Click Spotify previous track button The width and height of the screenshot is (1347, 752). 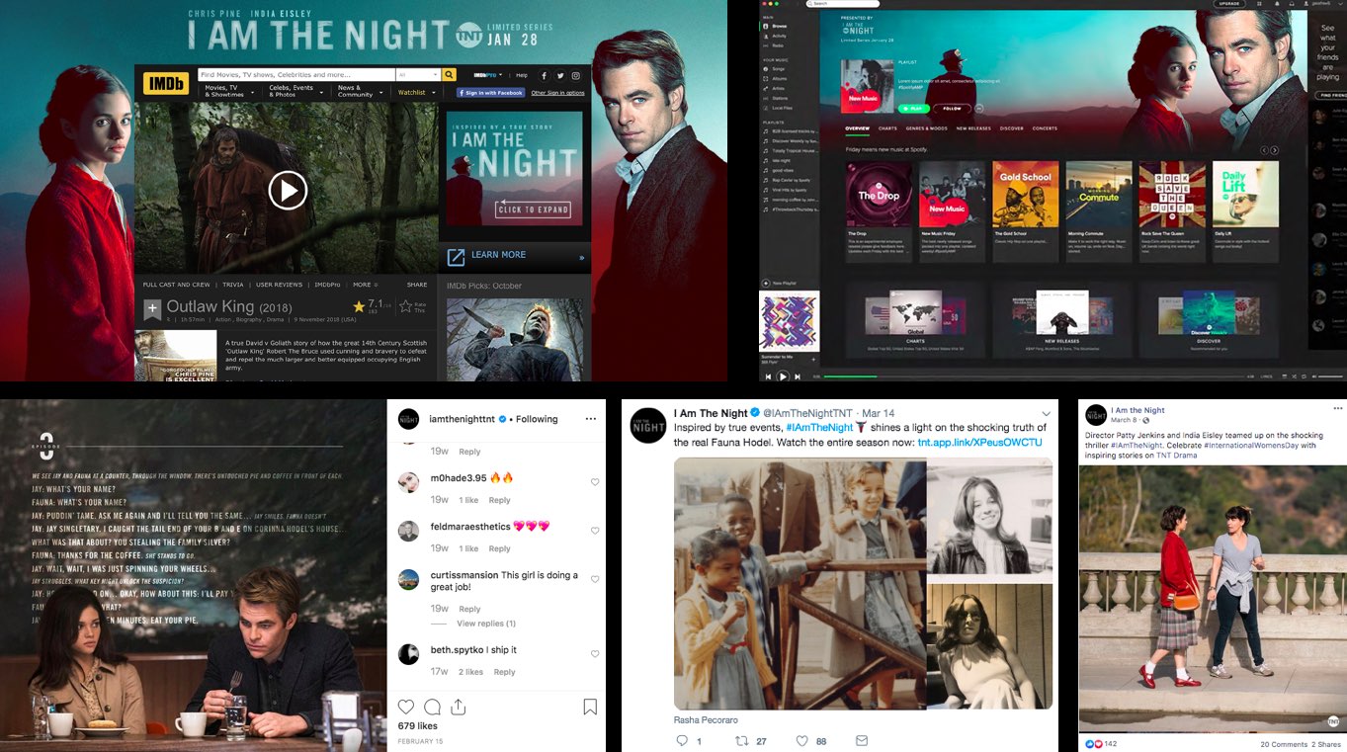768,376
